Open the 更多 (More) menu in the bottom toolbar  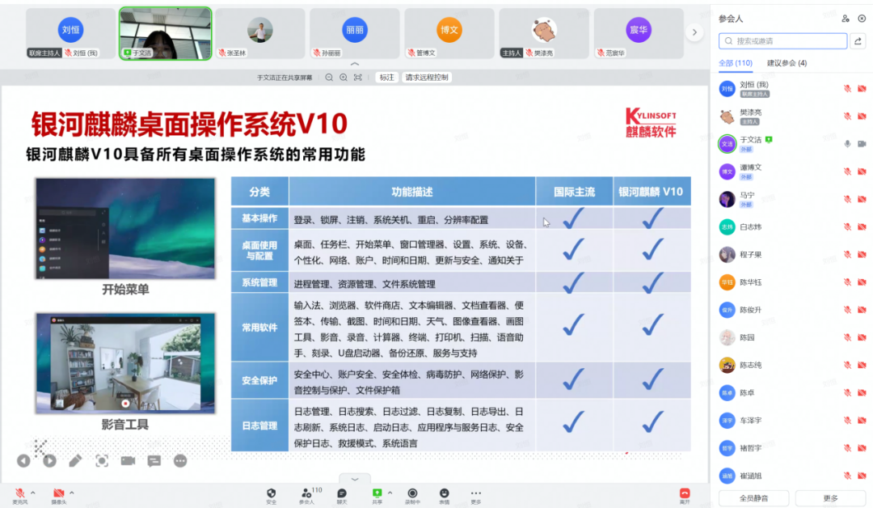click(475, 493)
